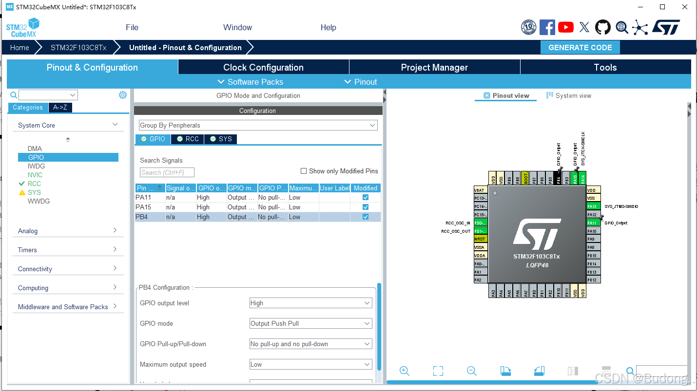Screen dimensions: 697x391
Task: Click the Search Signals input field
Action: [167, 172]
